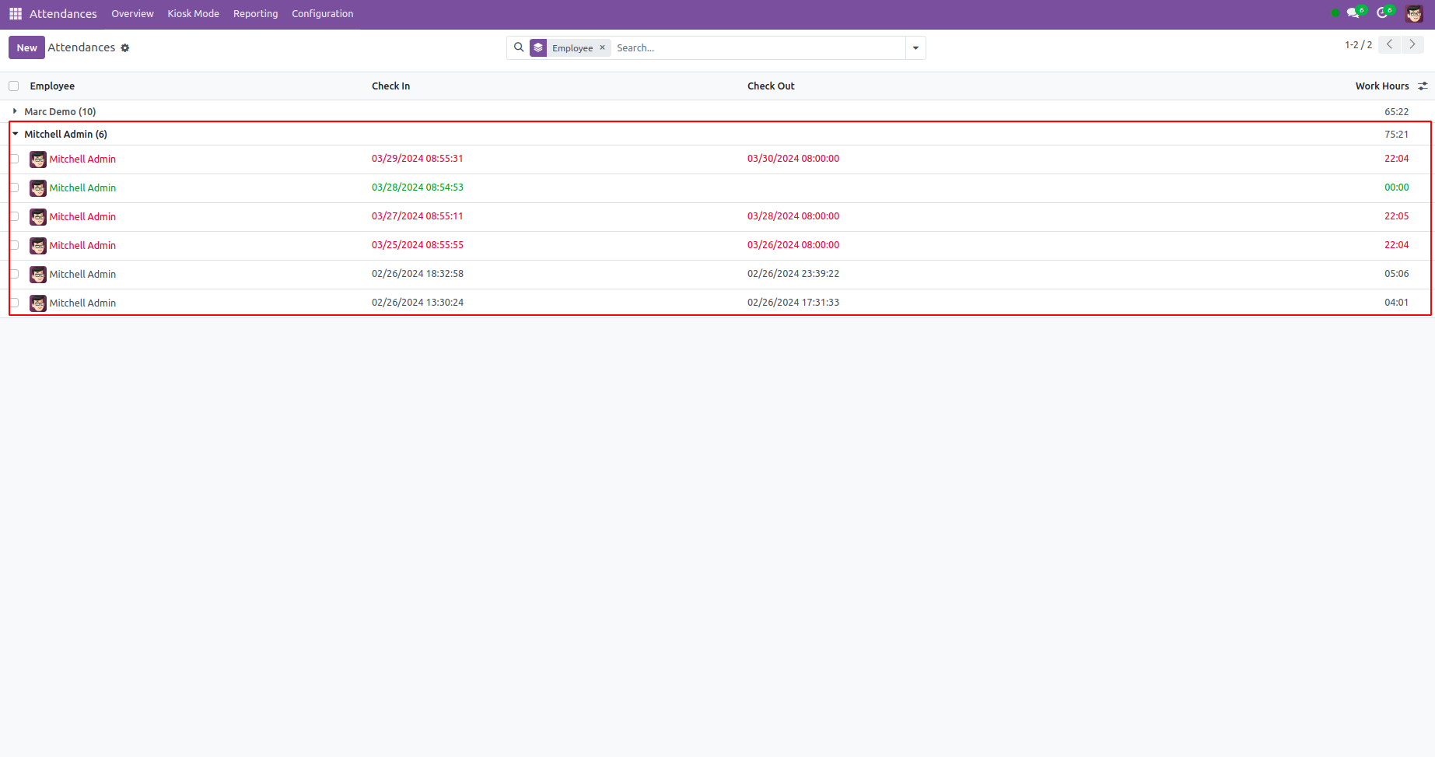Image resolution: width=1435 pixels, height=757 pixels.
Task: Click check-in time 03/28/2024 08:54:53
Action: (418, 187)
